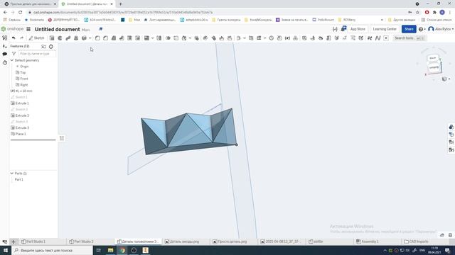Select Plane 1 in feature list
455x255 pixels.
[x=21, y=134]
